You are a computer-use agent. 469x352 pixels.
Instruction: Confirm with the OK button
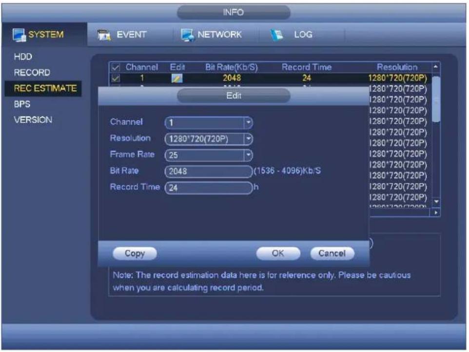[278, 253]
